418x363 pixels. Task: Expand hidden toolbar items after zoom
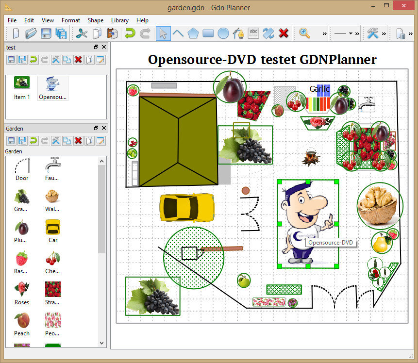point(324,33)
